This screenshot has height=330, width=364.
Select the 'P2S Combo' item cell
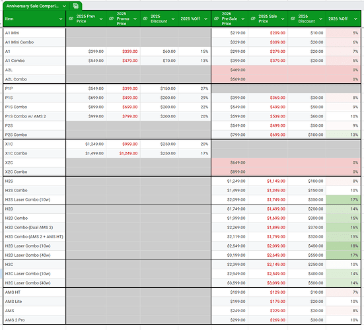tap(34, 135)
